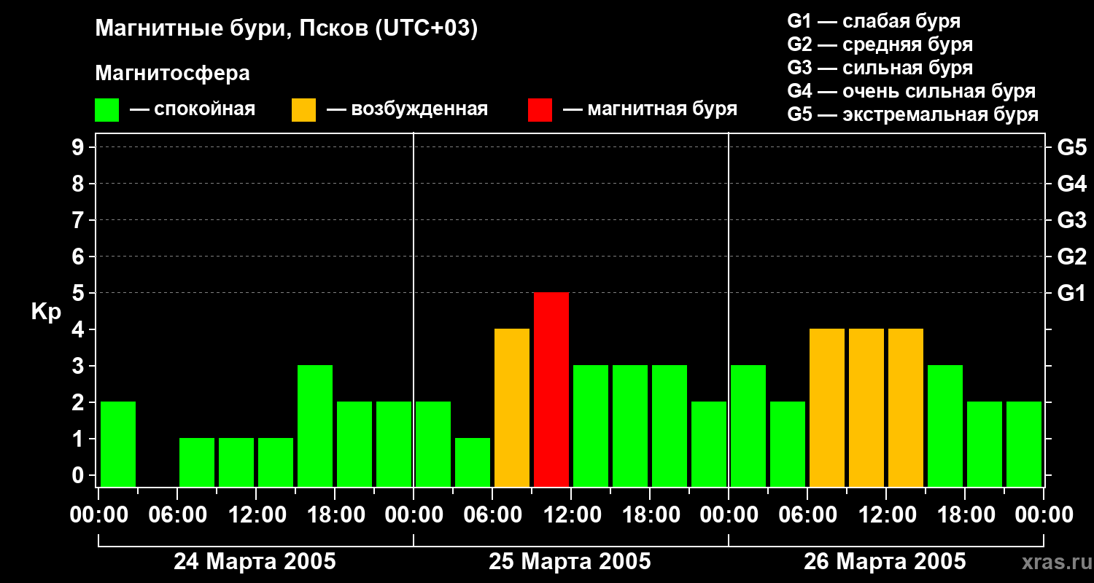Click the 'G1 — слабая буря' legend line

874,21
